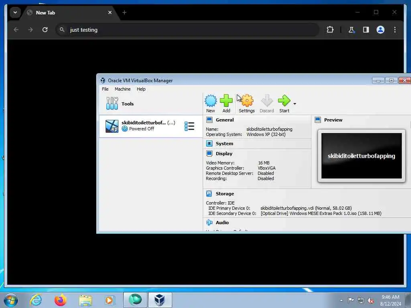411x308 pixels.
Task: Click the Storage section header
Action: coord(225,194)
